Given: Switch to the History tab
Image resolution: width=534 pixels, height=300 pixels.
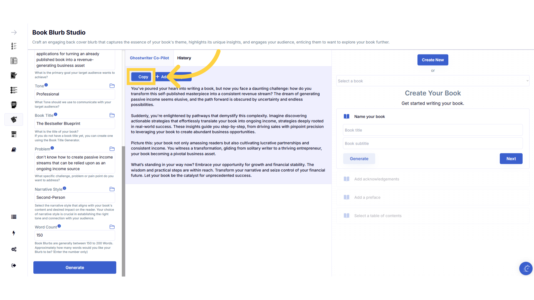Looking at the screenshot, I should click(x=184, y=58).
